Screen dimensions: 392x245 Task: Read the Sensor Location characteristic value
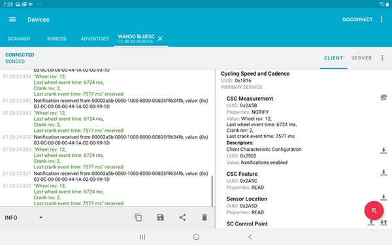(x=384, y=197)
